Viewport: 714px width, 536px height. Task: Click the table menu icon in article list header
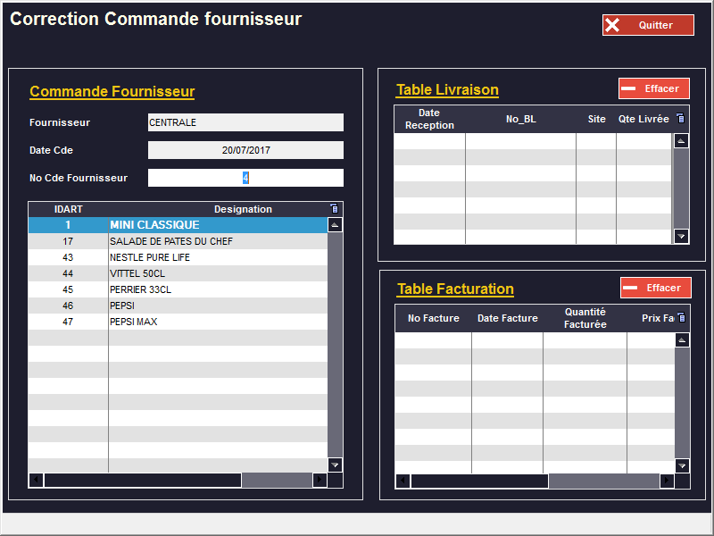coord(335,209)
